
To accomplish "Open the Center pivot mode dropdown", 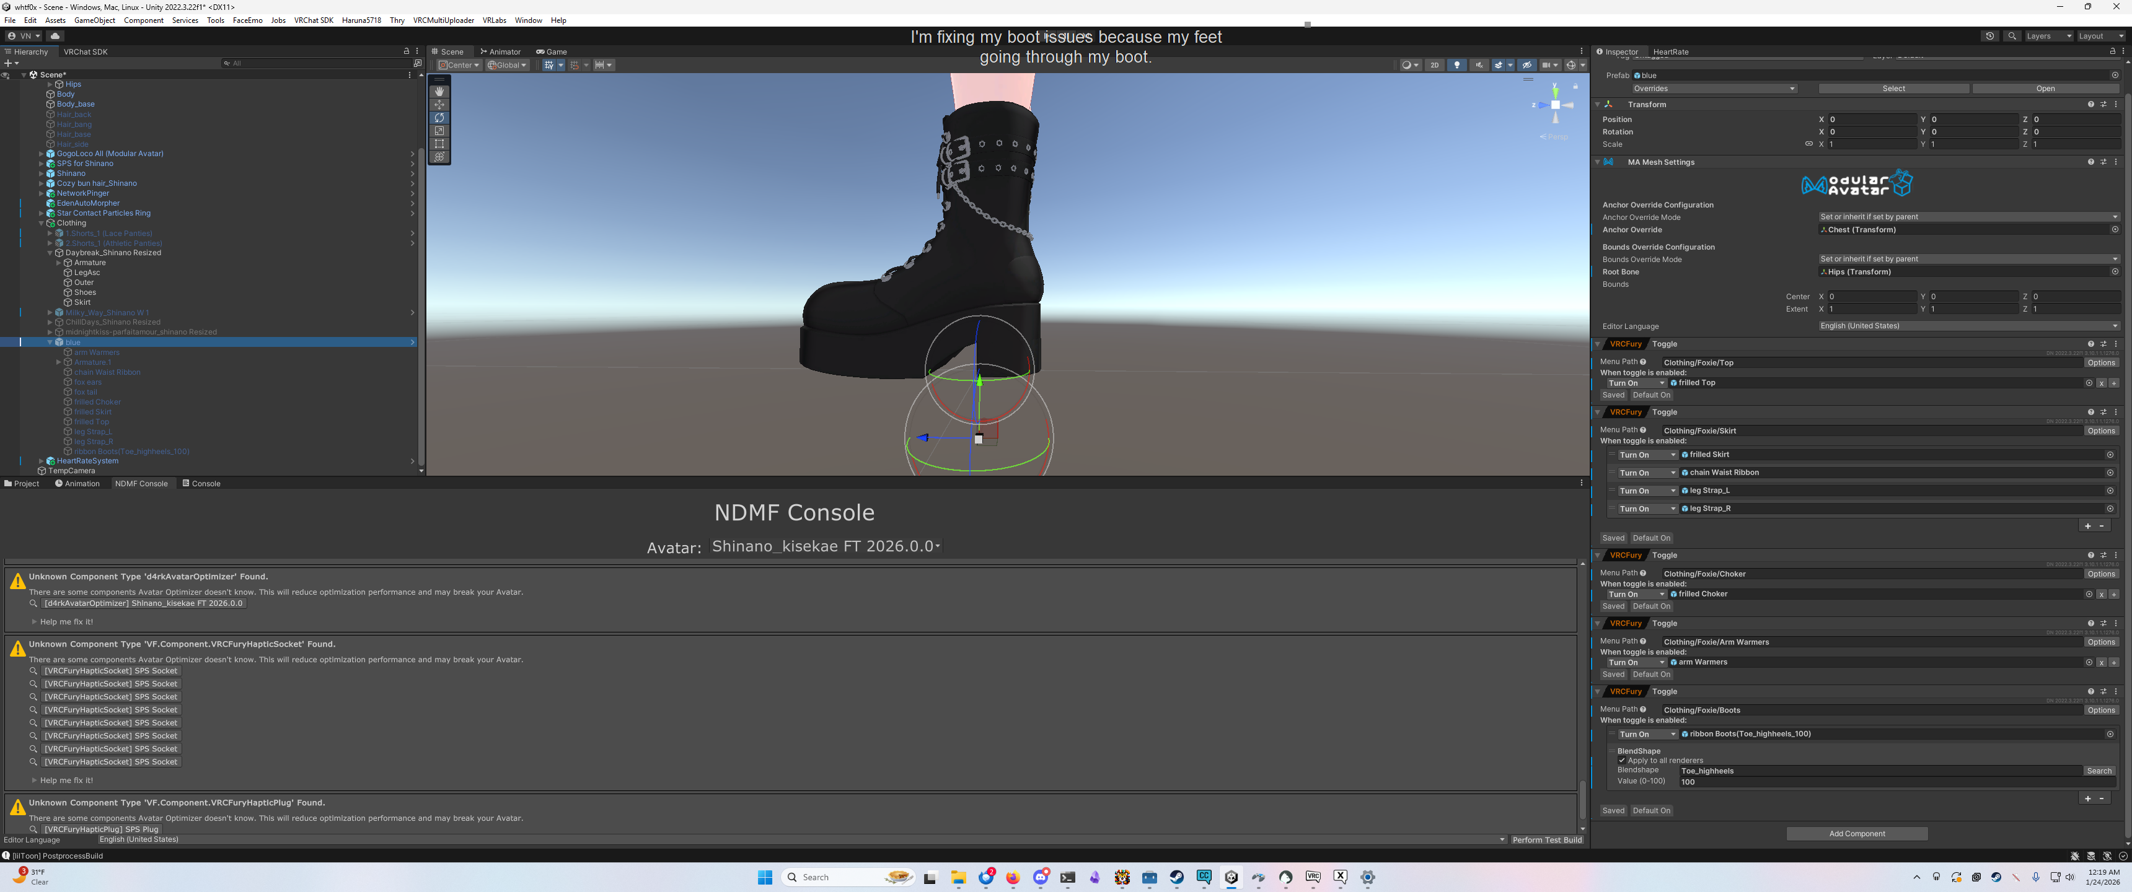I will coord(459,66).
